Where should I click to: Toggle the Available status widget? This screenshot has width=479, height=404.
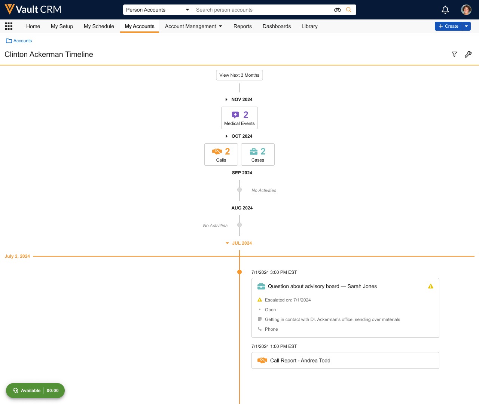click(35, 391)
